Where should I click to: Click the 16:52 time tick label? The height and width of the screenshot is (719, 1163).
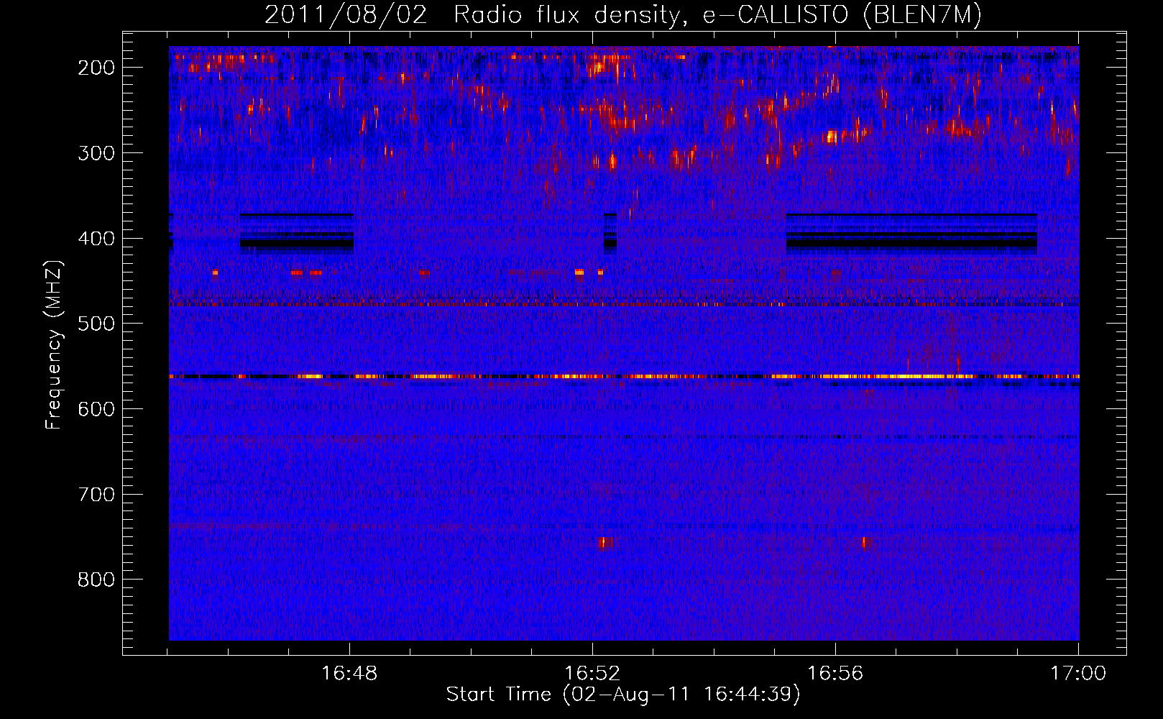[592, 674]
